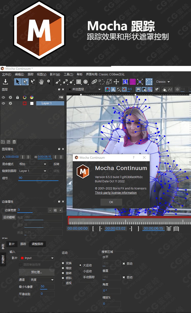This screenshot has width=191, height=313.
Task: Click the lock icon in layer header
Action: [x=18, y=97]
